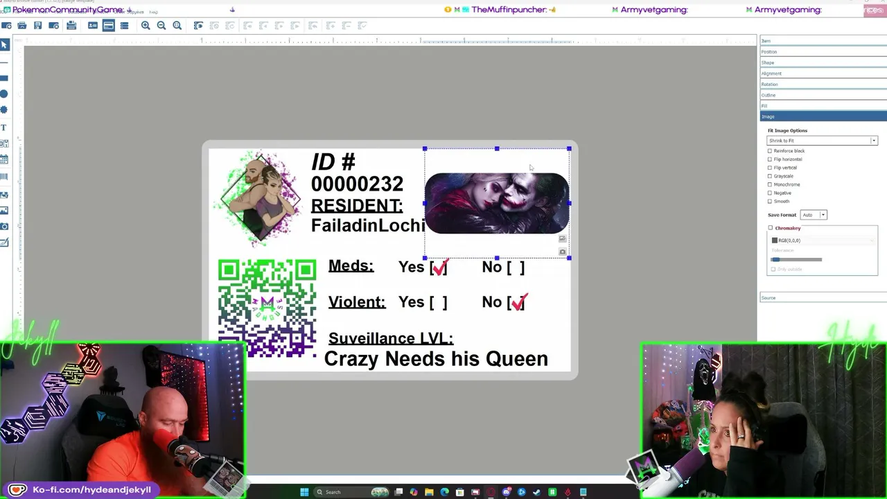The image size is (887, 499).
Task: Select the Ellipse shape tool
Action: point(4,94)
